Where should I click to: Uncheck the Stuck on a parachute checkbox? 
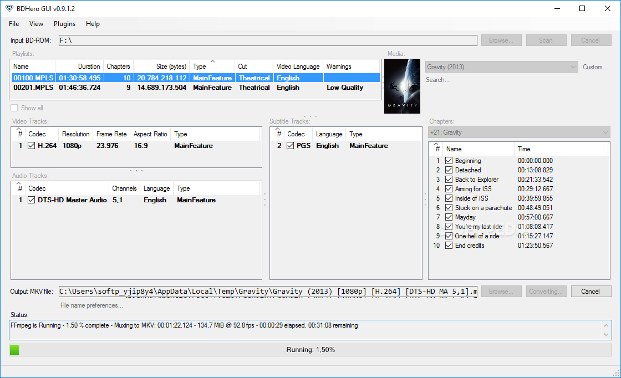tap(449, 208)
